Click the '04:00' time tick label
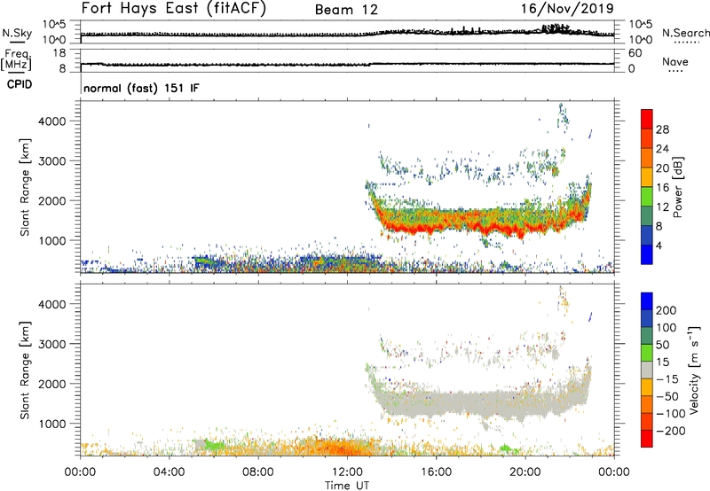The height and width of the screenshot is (491, 710). tap(169, 472)
